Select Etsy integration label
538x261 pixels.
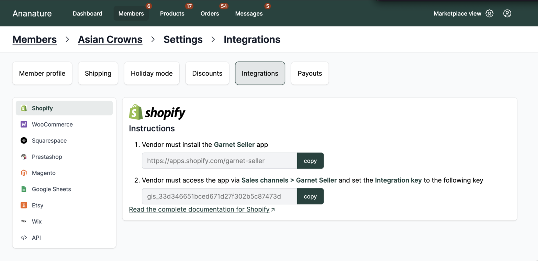[x=37, y=205]
